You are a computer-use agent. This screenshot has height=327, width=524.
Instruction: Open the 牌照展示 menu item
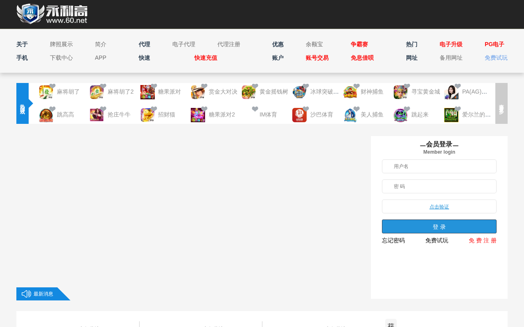click(x=61, y=45)
